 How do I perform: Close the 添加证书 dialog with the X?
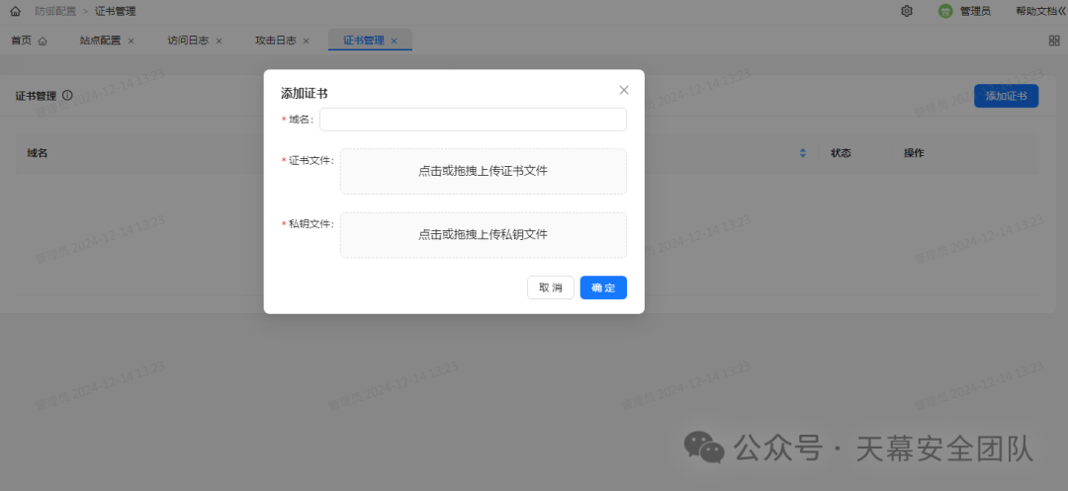pos(624,90)
